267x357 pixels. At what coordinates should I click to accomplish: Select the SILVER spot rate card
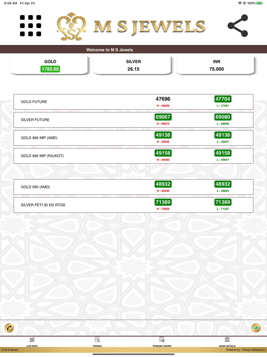(x=132, y=65)
